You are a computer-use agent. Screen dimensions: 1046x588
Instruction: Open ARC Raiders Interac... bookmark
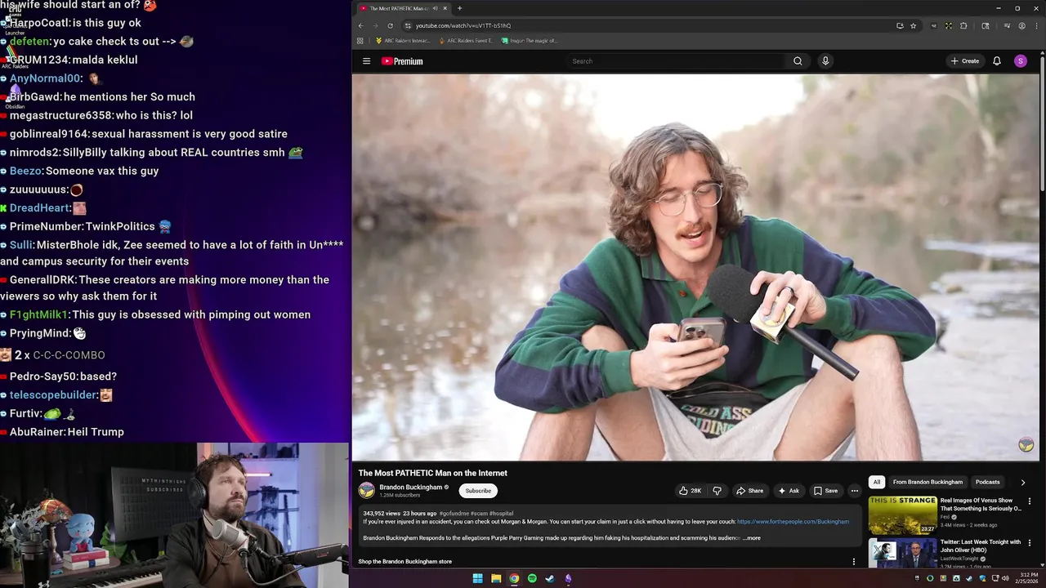(403, 40)
